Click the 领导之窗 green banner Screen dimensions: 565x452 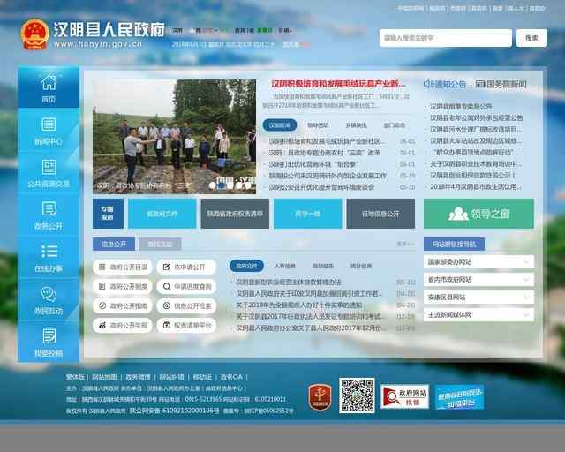coord(478,214)
